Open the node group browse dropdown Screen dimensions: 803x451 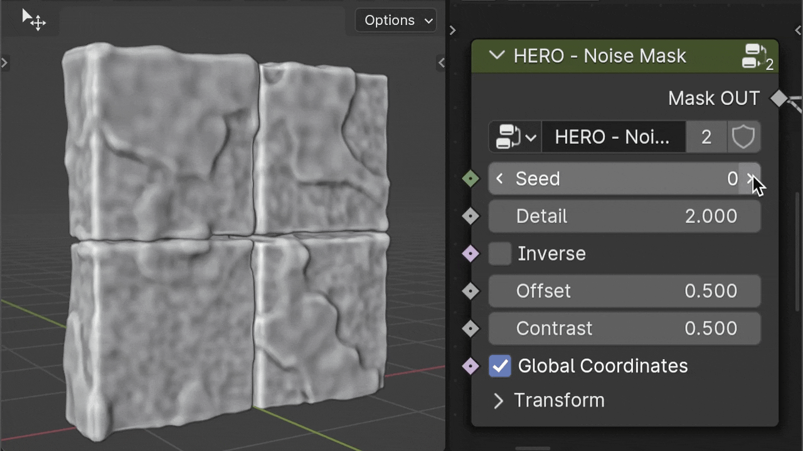(515, 137)
